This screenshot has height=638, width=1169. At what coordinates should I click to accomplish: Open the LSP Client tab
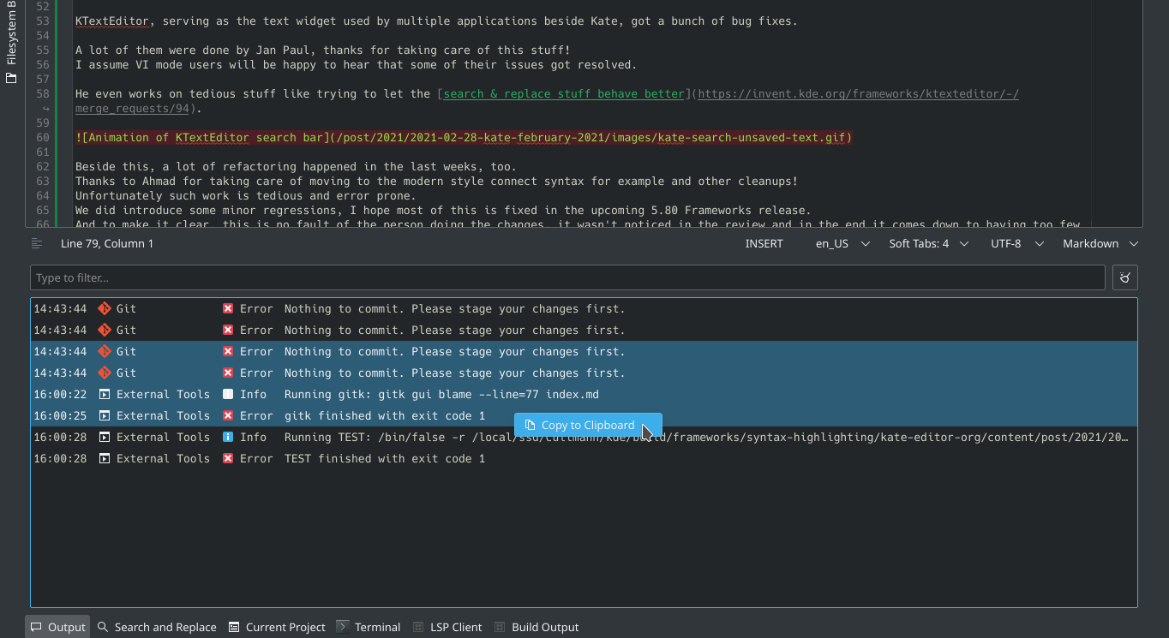(x=447, y=627)
